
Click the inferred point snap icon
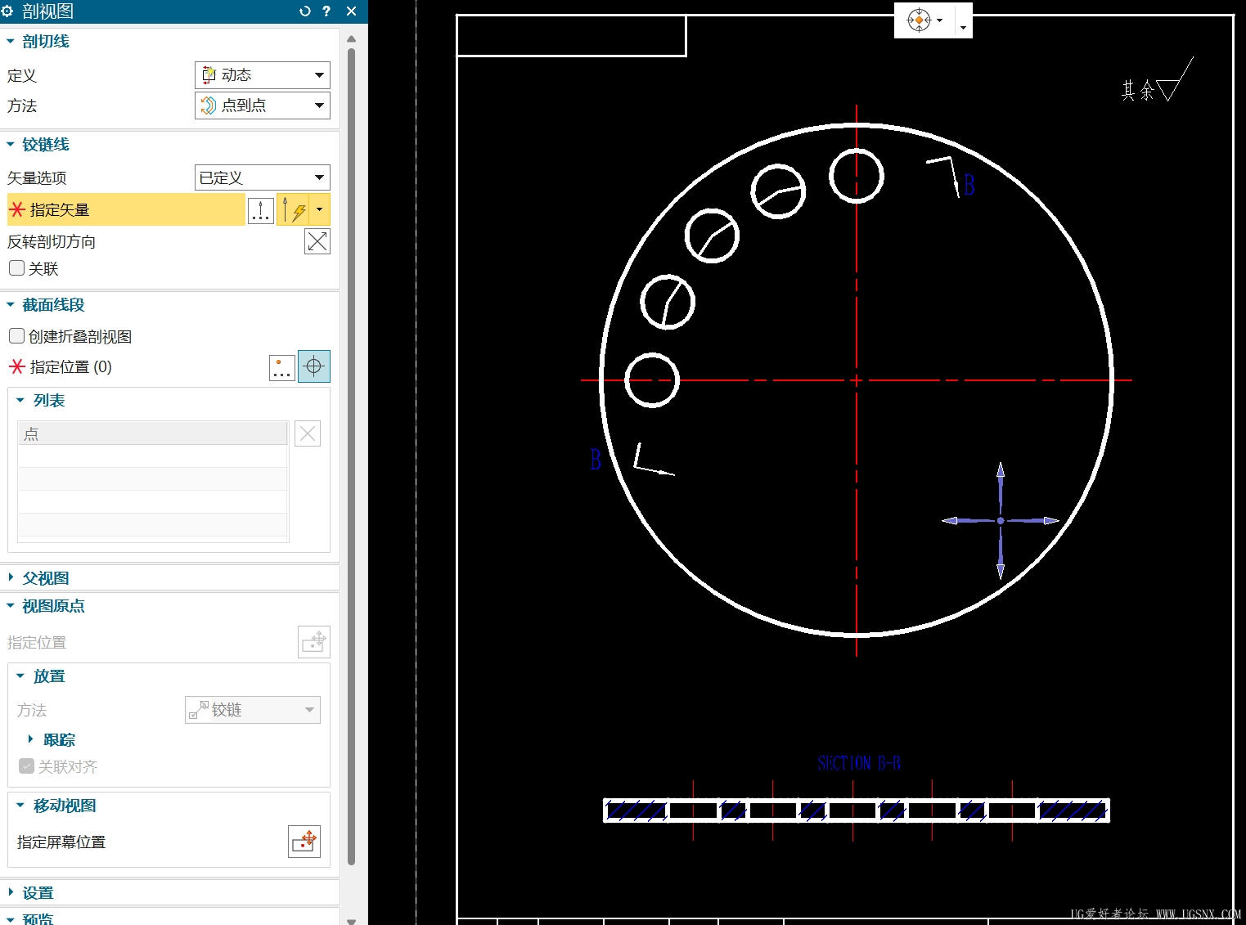point(314,367)
